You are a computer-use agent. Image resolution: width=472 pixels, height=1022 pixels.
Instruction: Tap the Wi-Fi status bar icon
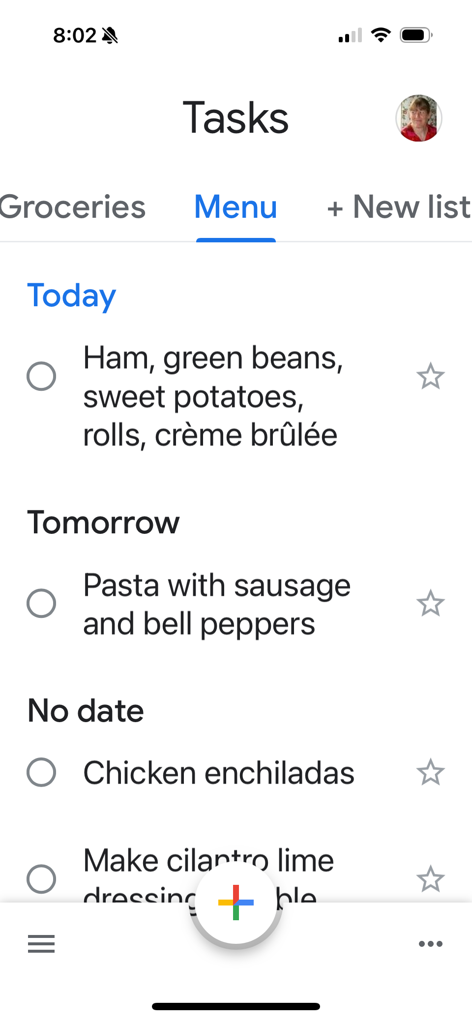tap(381, 35)
